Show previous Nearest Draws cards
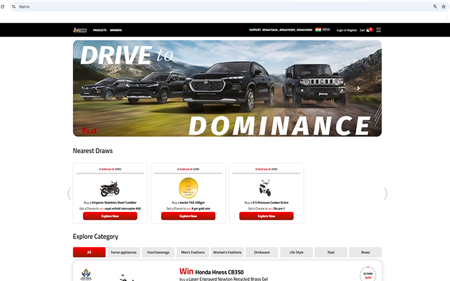The image size is (450, 281). click(x=69, y=193)
